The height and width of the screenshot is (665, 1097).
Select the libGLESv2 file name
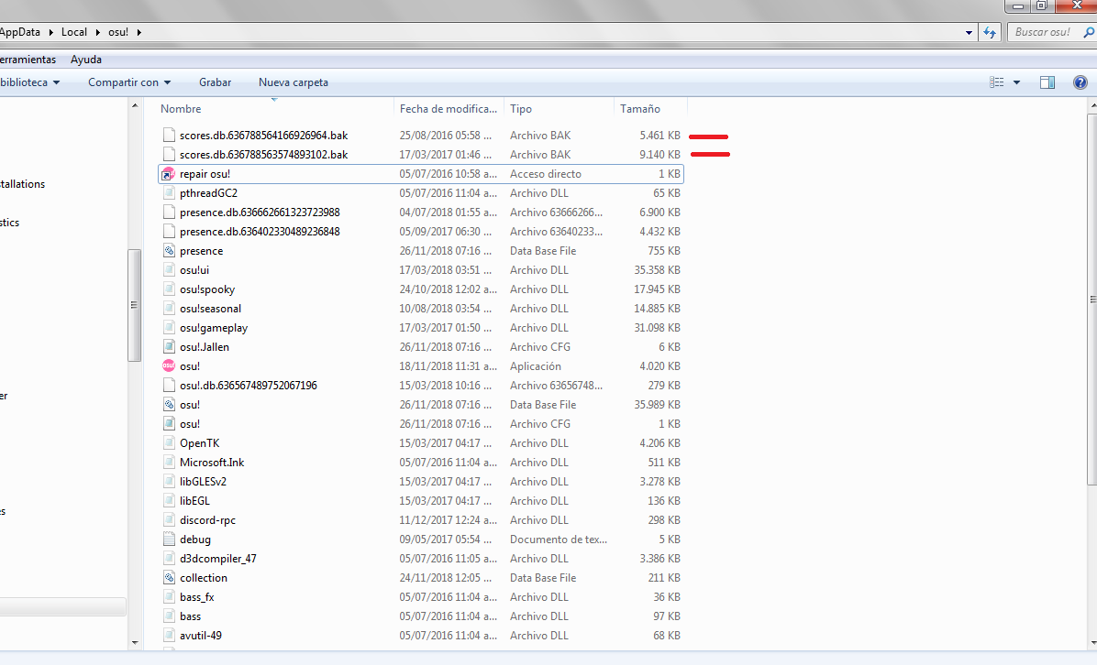click(x=203, y=482)
